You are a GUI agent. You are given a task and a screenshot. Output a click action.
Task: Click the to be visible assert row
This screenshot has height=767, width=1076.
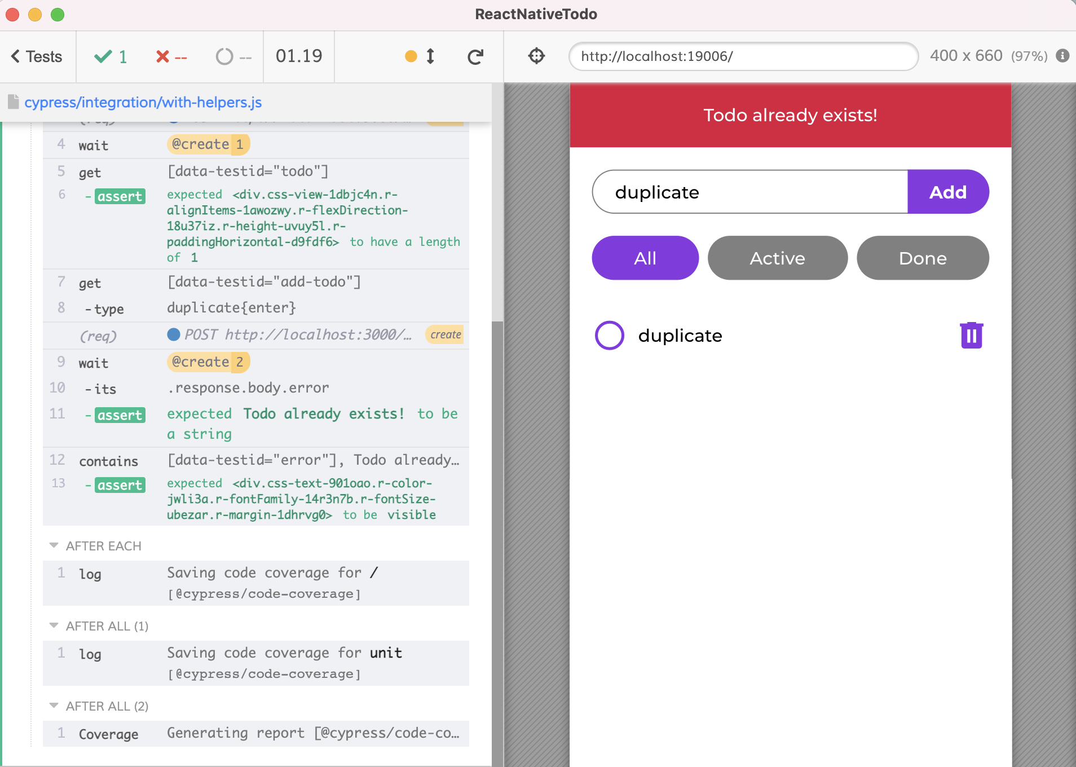click(x=256, y=499)
